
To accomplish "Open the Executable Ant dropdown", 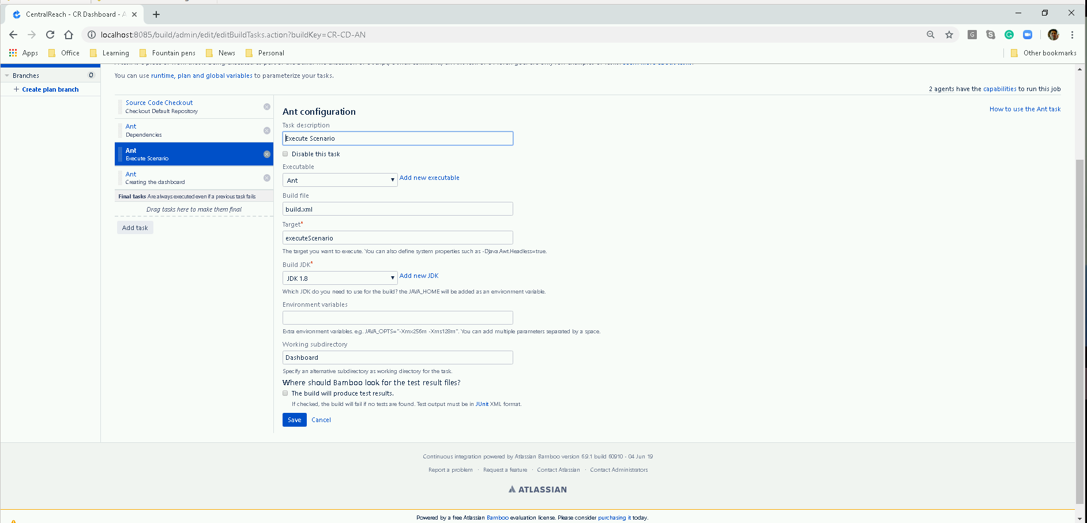I will point(340,180).
